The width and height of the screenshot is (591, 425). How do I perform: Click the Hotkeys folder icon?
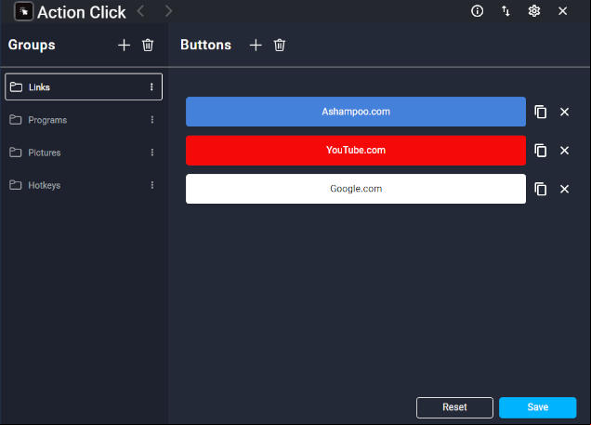click(16, 185)
